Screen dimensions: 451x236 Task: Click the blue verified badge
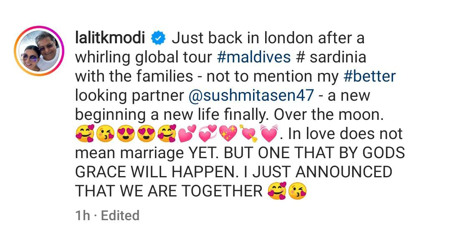click(x=158, y=38)
